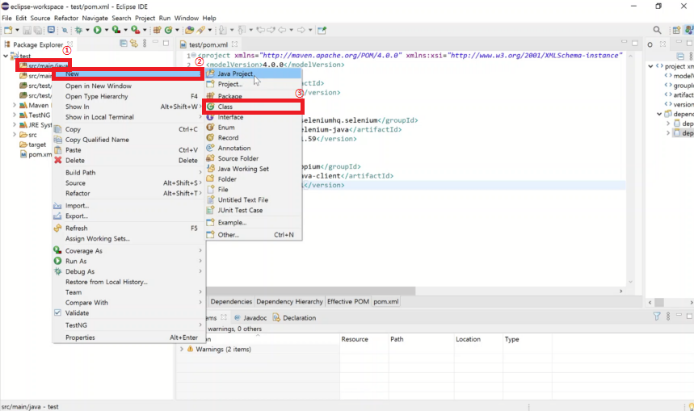Choose Enum from the New submenu
This screenshot has width=694, height=411.
pyautogui.click(x=254, y=128)
